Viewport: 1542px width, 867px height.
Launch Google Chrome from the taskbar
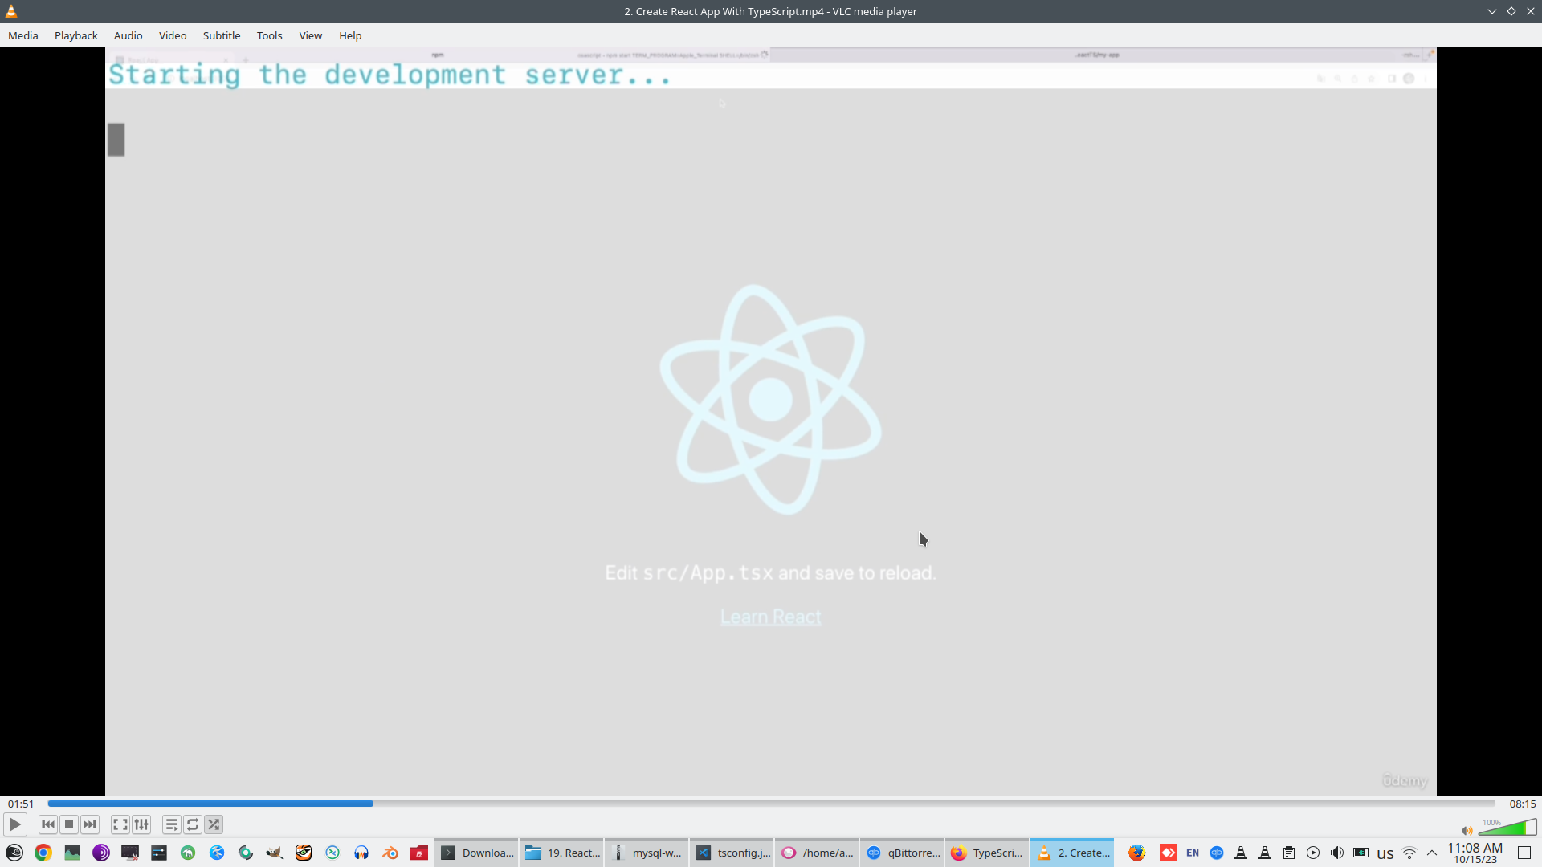(43, 853)
